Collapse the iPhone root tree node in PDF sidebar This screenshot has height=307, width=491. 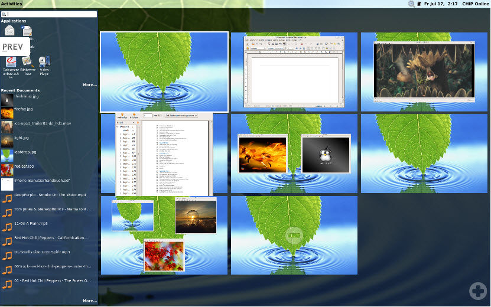click(118, 127)
